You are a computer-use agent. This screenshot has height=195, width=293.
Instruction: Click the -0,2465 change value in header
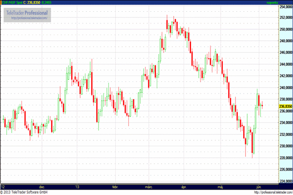tap(51, 2)
